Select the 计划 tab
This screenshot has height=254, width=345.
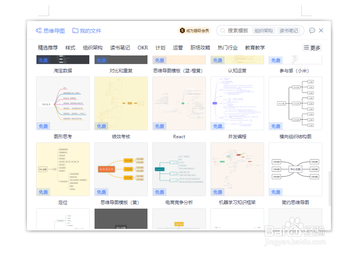160,48
